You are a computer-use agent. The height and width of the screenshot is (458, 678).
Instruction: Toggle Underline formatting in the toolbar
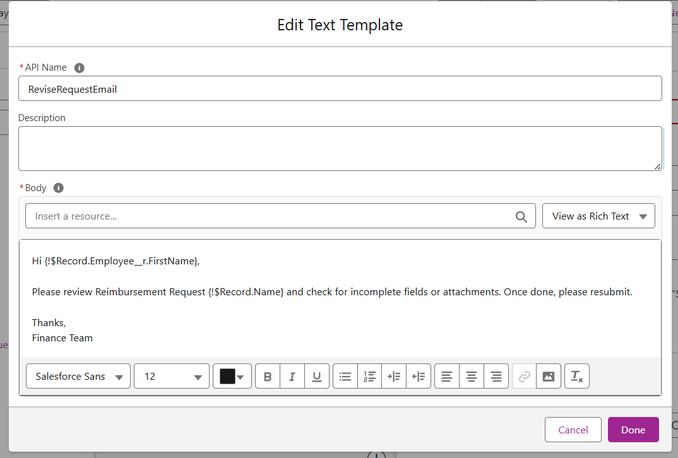[317, 377]
